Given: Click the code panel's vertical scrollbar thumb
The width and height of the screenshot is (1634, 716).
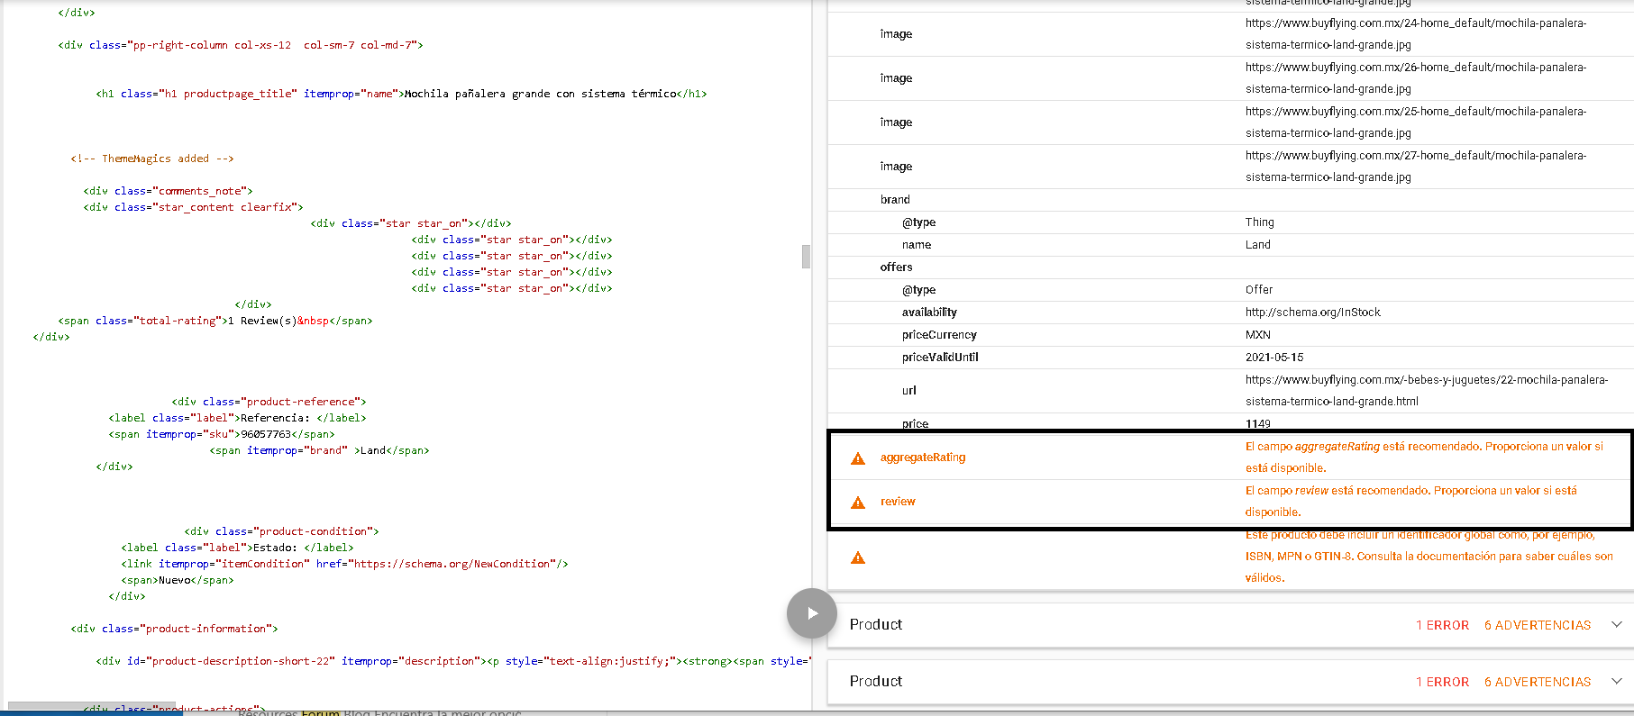Looking at the screenshot, I should click(x=806, y=257).
